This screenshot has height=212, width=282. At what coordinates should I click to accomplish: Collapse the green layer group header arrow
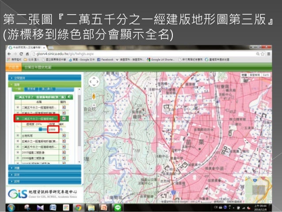[69, 97]
